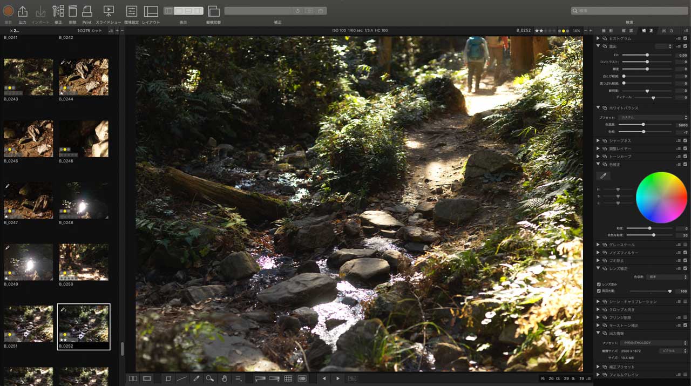Click the 縦横切替 orientation switch icon

point(213,11)
